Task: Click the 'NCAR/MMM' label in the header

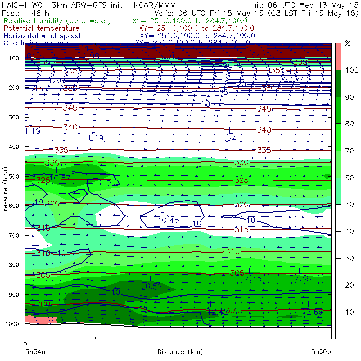Action: pyautogui.click(x=155, y=5)
